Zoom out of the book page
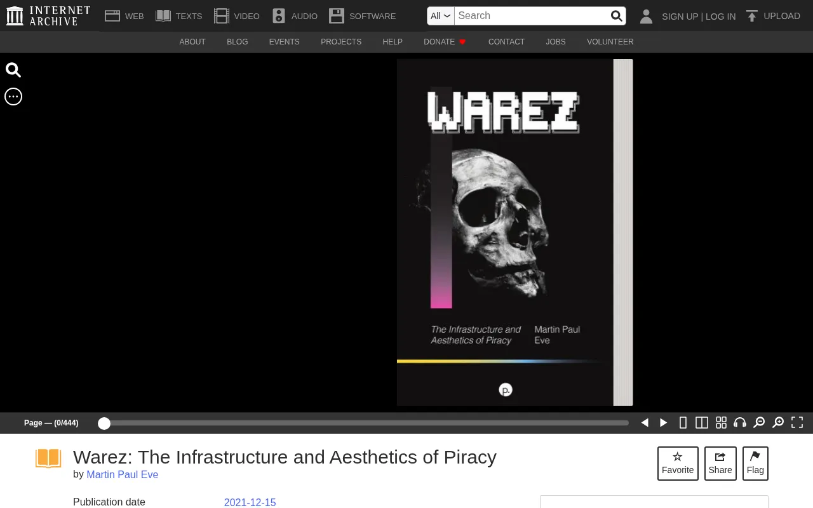The image size is (813, 508). coord(759,423)
